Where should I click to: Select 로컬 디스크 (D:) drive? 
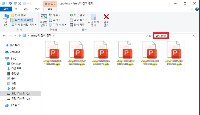tap(19, 99)
